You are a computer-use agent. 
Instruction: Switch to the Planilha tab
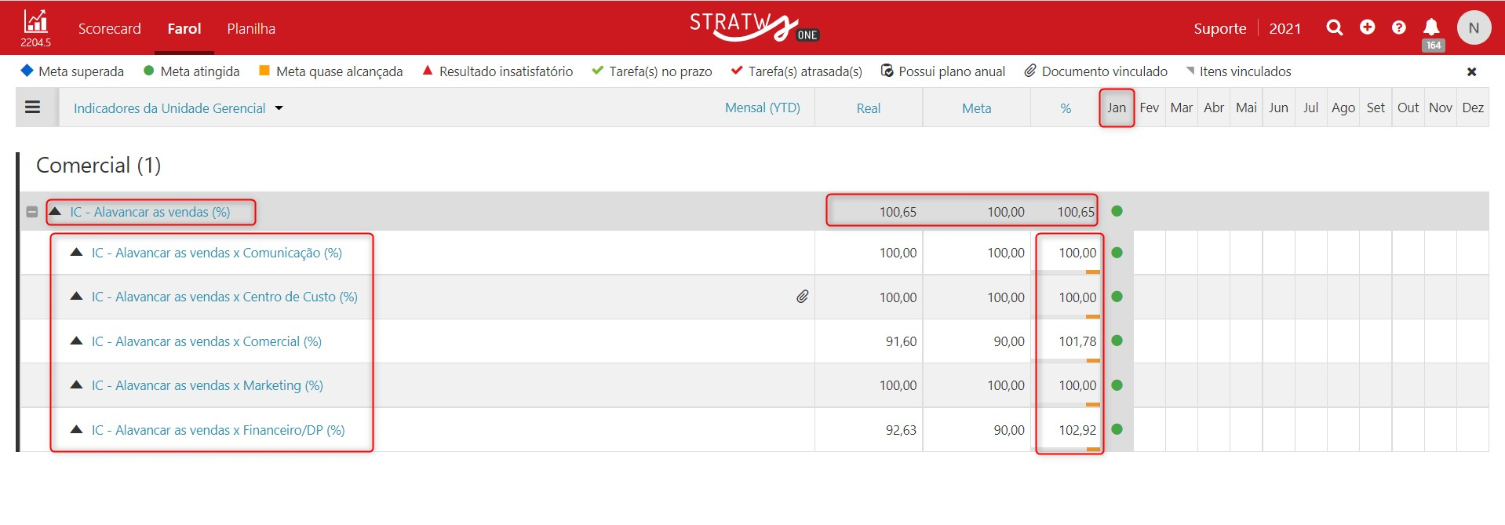[x=251, y=28]
